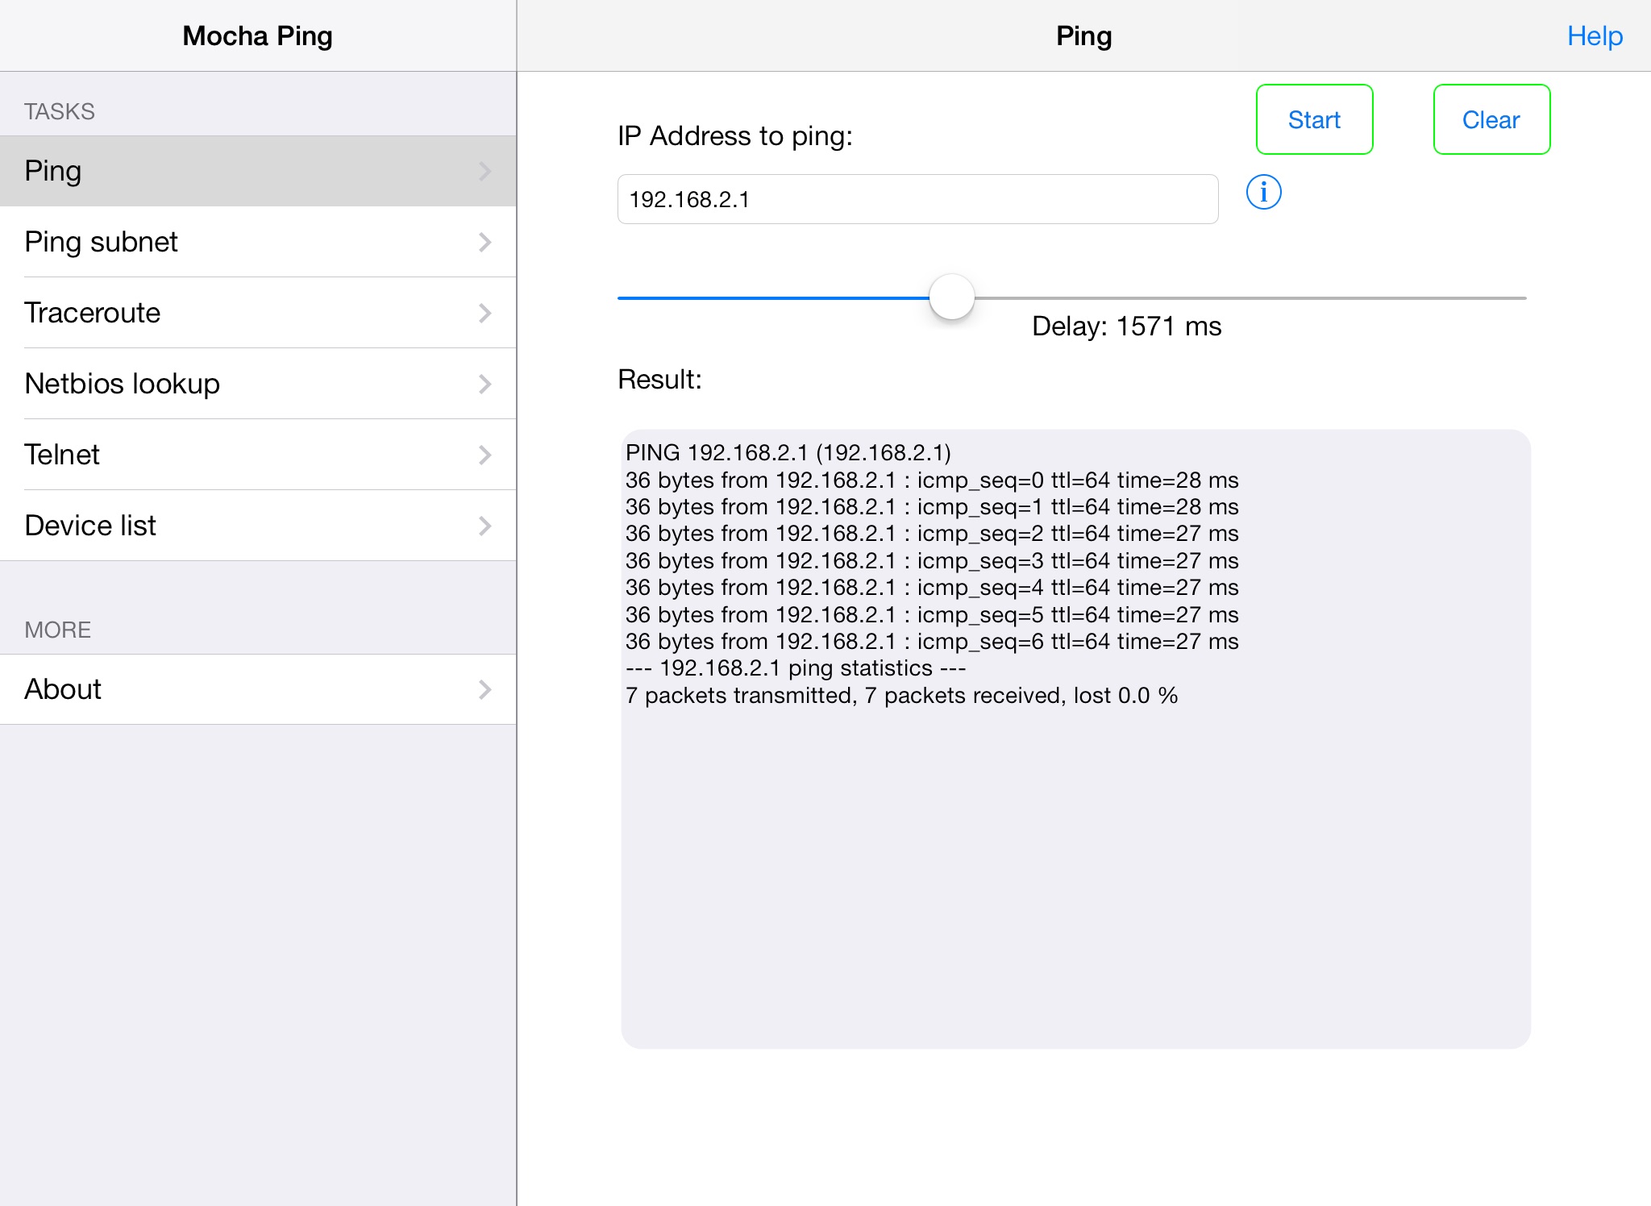
Task: Click the icmp_seq=1 result line
Action: (x=932, y=507)
